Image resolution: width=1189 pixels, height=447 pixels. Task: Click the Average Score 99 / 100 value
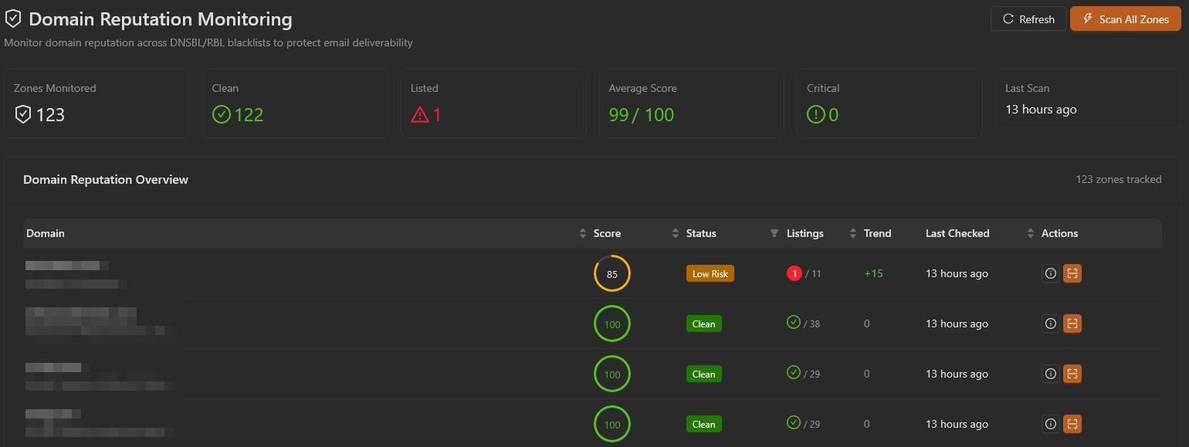click(x=642, y=115)
